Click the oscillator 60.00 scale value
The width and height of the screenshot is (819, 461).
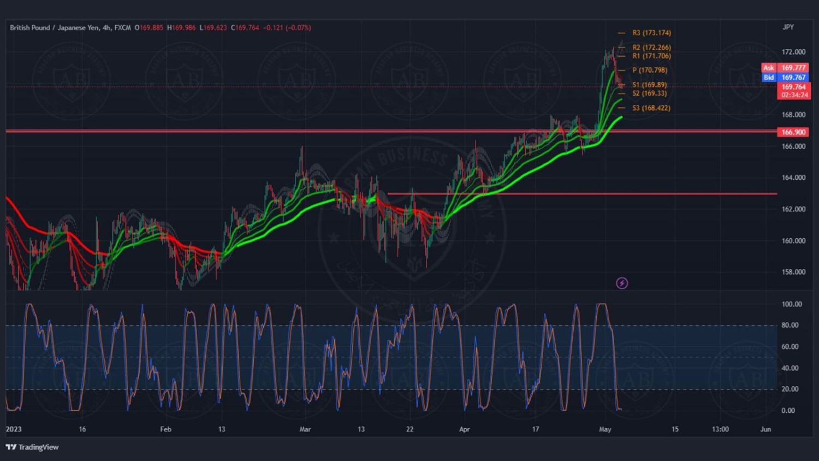[790, 347]
